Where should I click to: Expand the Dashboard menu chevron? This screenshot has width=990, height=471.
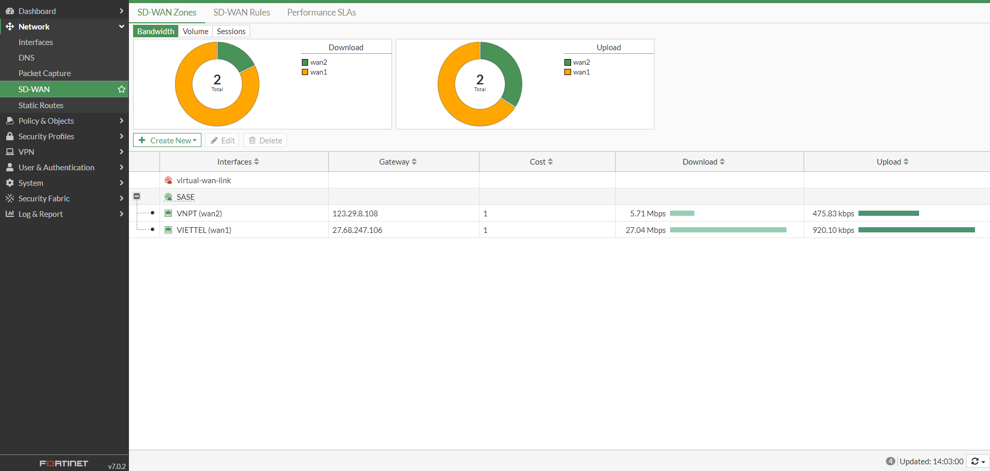(x=122, y=11)
